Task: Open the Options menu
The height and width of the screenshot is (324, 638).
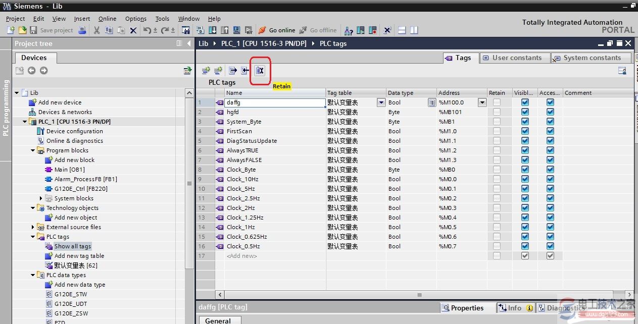Action: 136,19
